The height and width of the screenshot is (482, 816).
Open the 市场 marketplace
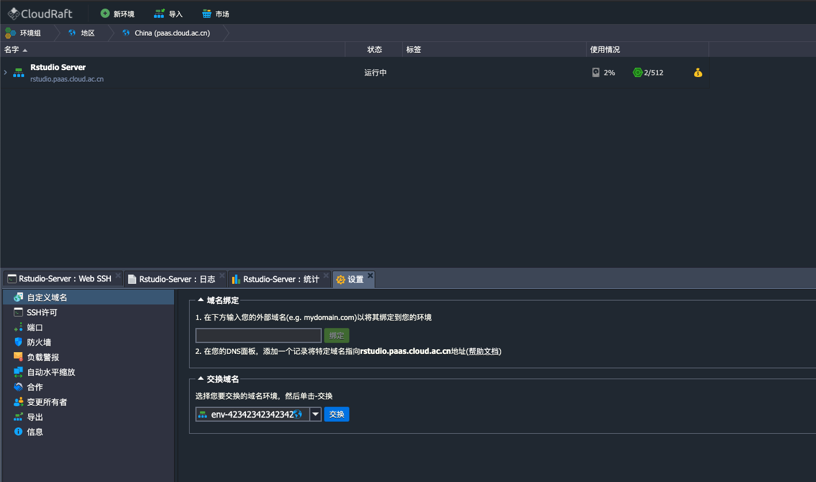point(215,14)
